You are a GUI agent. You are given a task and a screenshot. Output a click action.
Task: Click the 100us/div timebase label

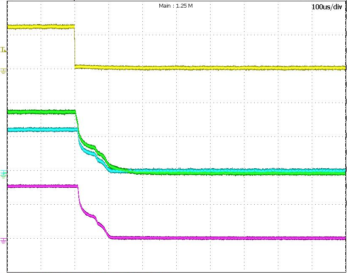pos(326,7)
